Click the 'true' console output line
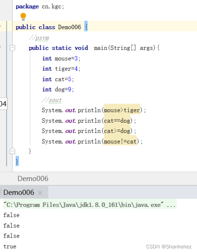The width and height of the screenshot is (197, 252). tap(10, 246)
